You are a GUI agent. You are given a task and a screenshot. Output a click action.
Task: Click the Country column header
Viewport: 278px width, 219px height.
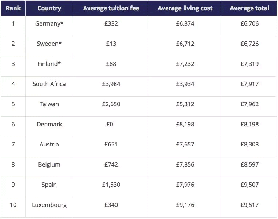tap(49, 8)
